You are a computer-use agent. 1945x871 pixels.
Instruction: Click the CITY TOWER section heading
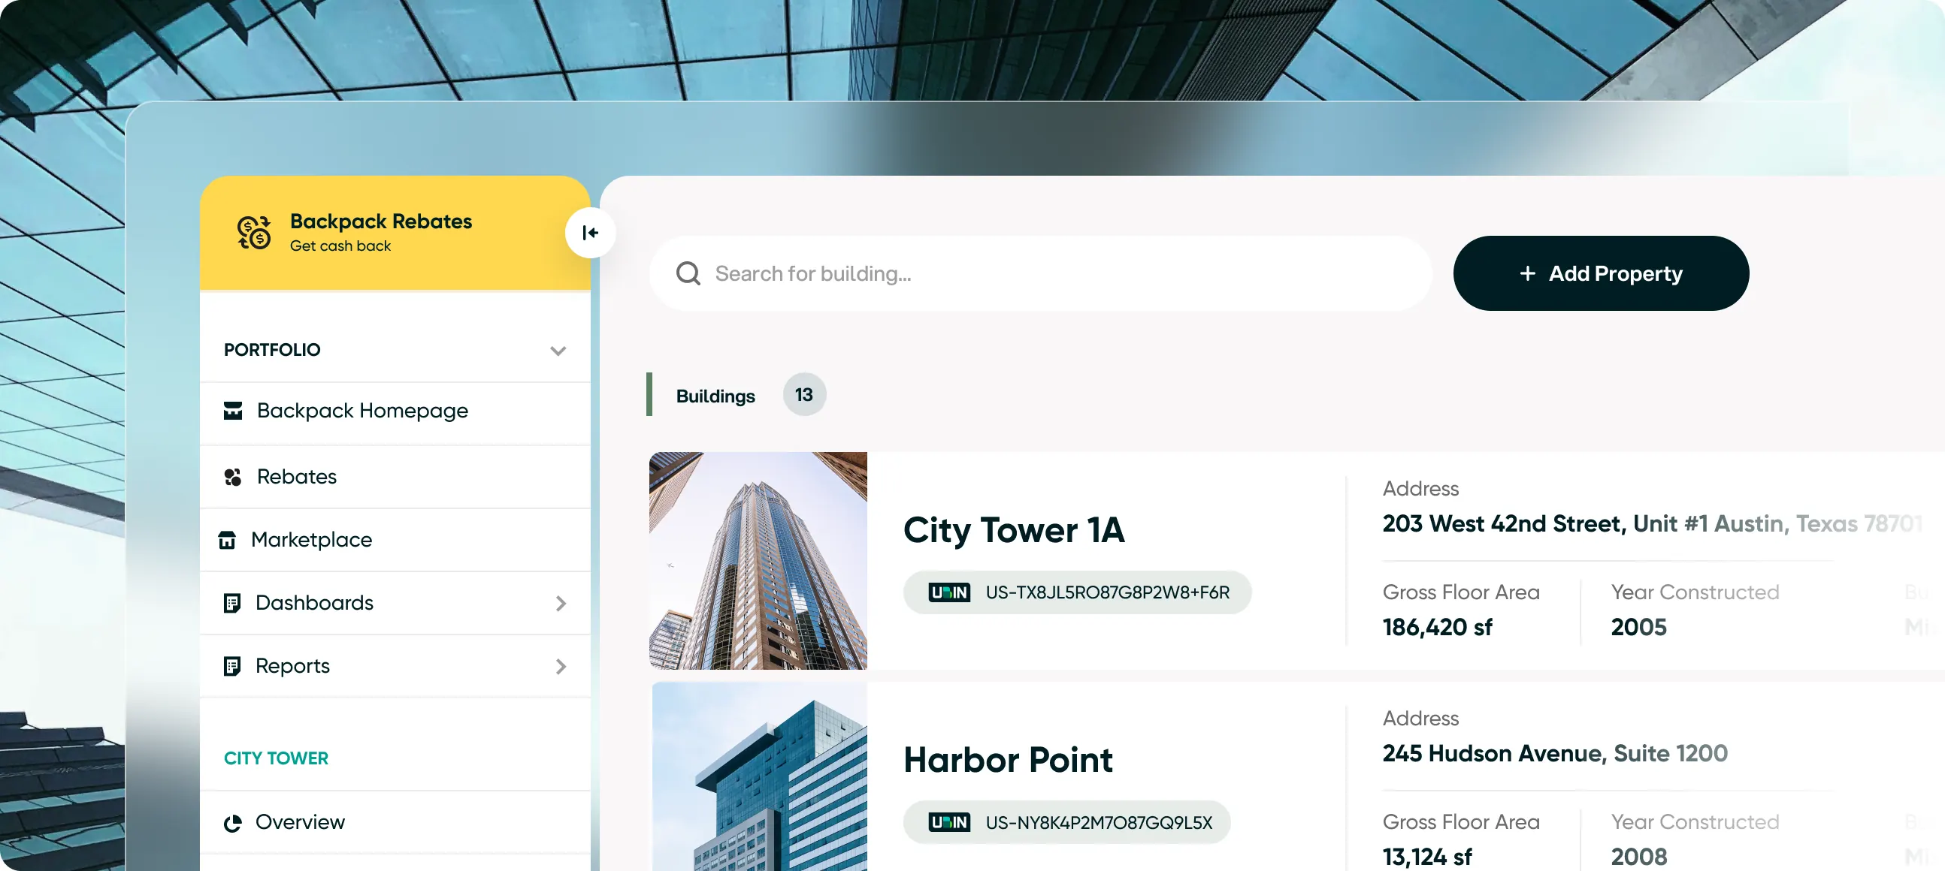276,758
